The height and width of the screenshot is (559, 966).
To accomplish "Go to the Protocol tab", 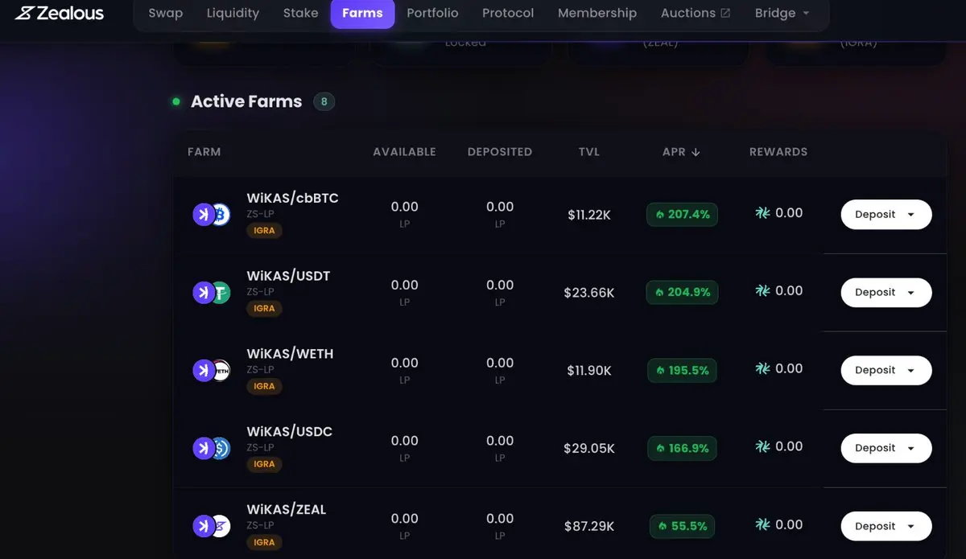I will [x=508, y=14].
